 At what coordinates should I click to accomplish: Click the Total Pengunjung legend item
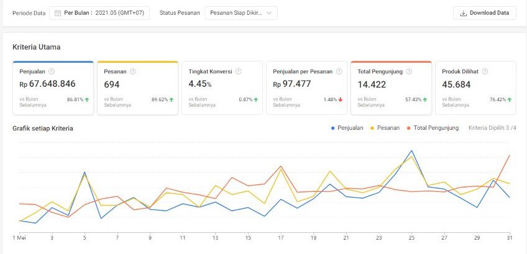tap(433, 128)
